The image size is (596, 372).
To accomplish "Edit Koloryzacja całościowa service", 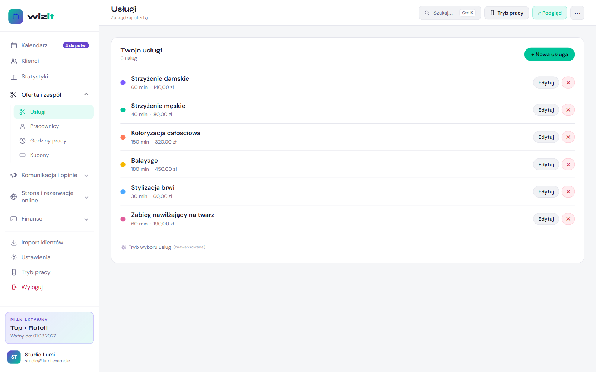I will coord(546,137).
